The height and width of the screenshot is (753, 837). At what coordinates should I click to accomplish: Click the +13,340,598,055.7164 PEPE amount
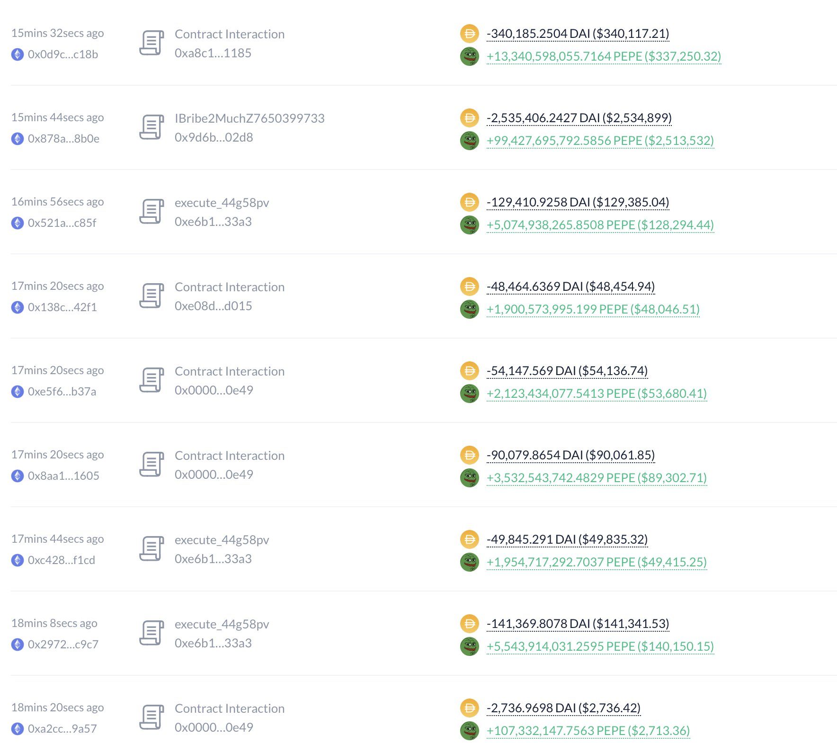point(604,56)
